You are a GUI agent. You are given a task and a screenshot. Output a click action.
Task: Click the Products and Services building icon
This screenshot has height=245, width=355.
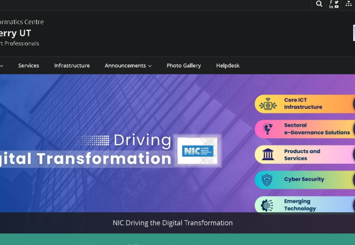268,155
